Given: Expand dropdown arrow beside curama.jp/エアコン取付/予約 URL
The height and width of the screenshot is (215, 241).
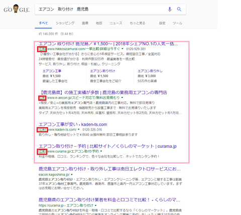Looking at the screenshot, I should 101,151.
